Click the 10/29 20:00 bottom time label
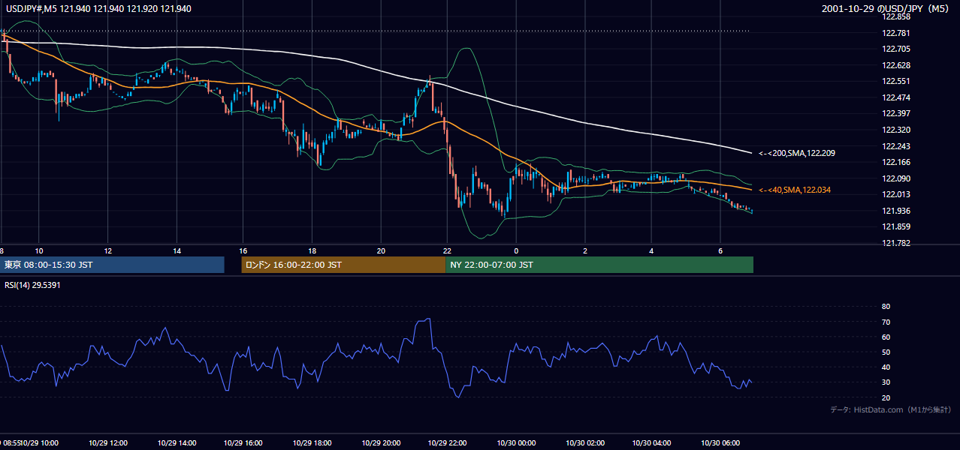 click(381, 443)
